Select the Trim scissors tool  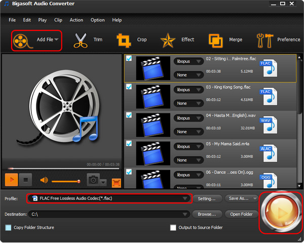[81, 40]
